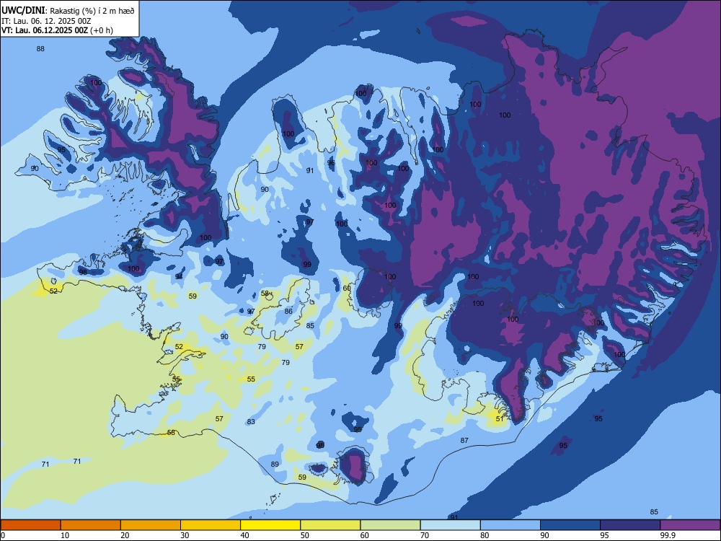Click the legend tick label '80'
The width and height of the screenshot is (721, 541).
click(485, 535)
